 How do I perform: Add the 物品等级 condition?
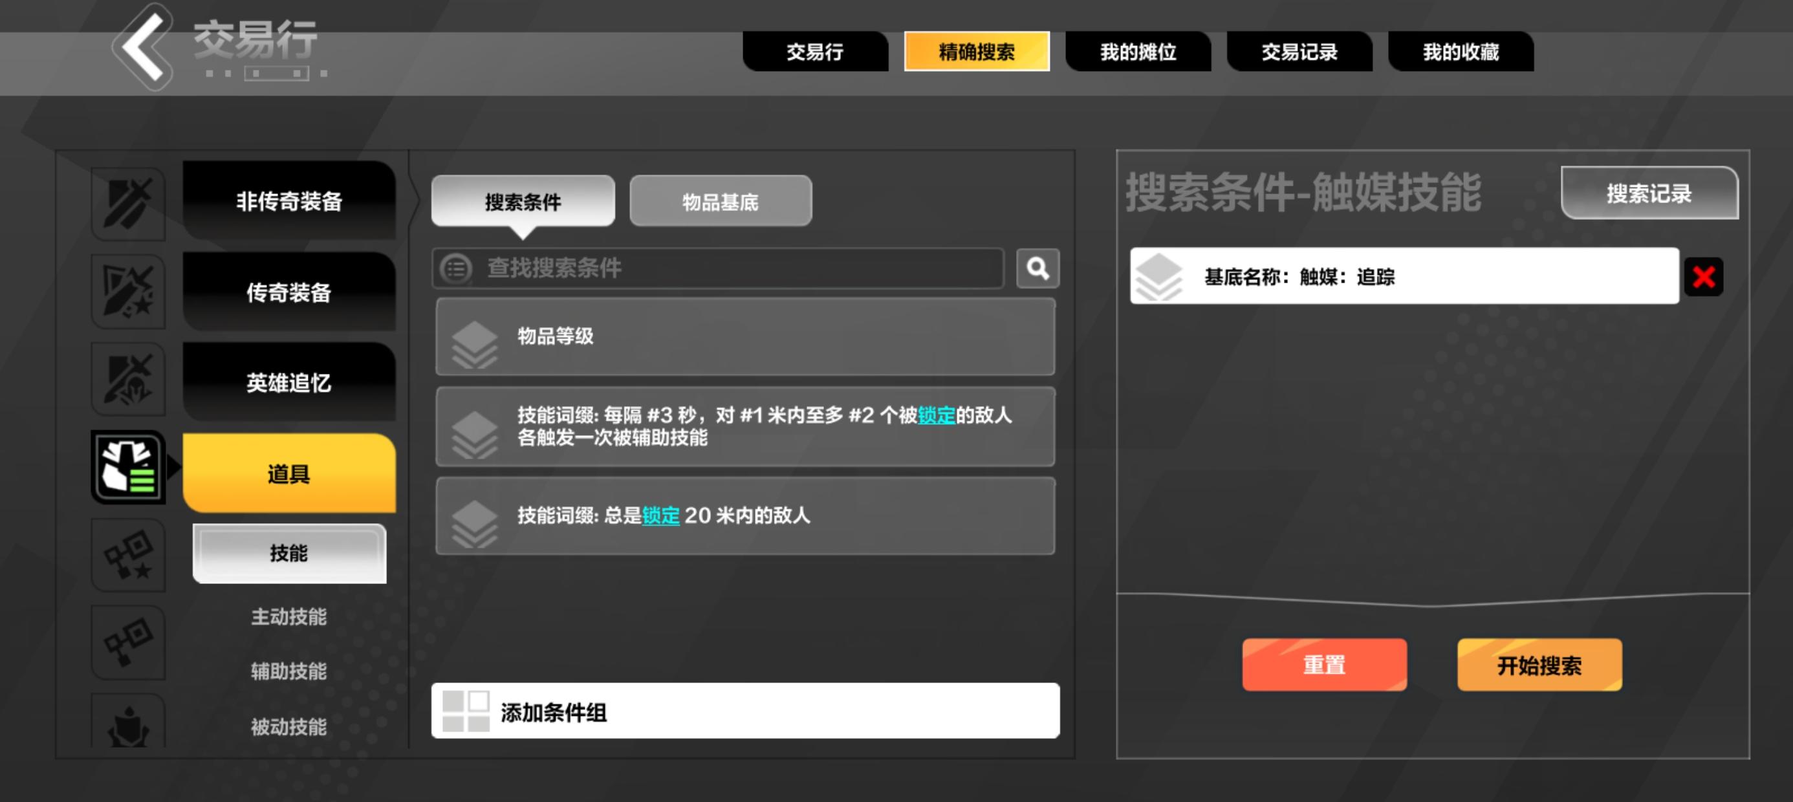tap(744, 337)
